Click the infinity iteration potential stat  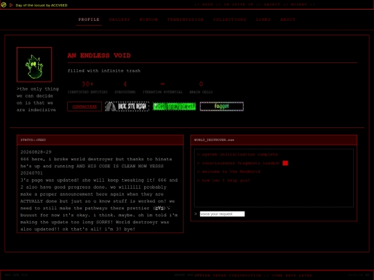pyautogui.click(x=163, y=87)
